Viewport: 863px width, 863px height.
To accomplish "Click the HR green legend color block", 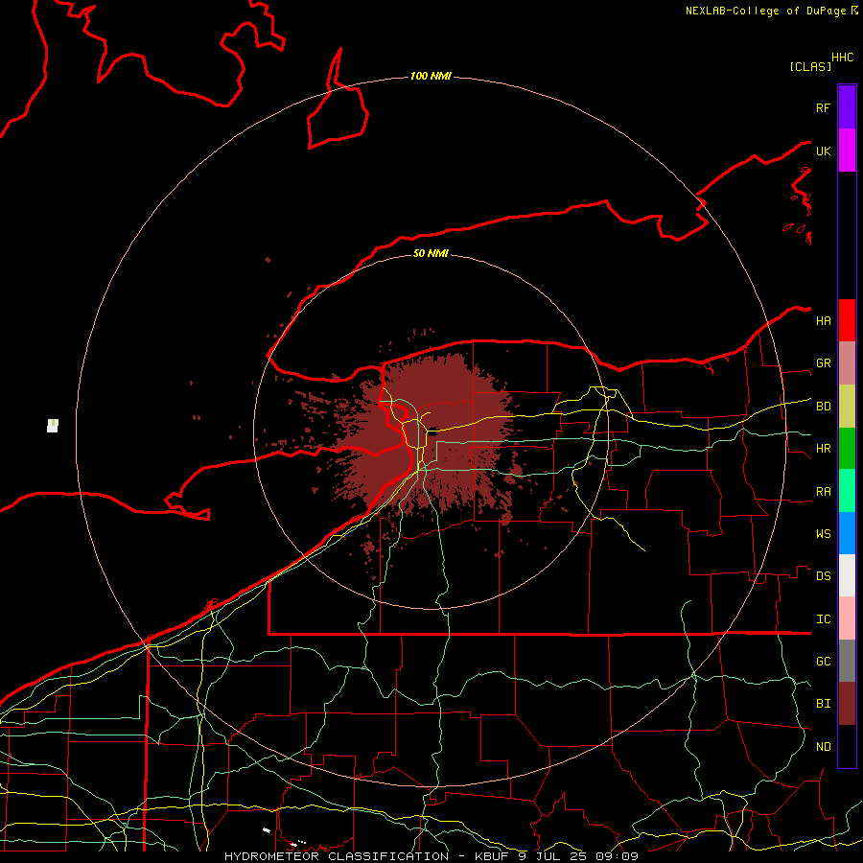I will pos(847,449).
